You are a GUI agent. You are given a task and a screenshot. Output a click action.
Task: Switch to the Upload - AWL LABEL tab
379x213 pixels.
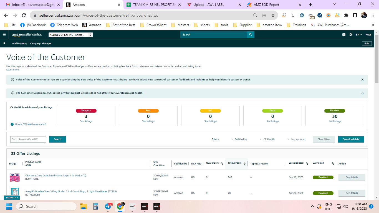(x=214, y=5)
